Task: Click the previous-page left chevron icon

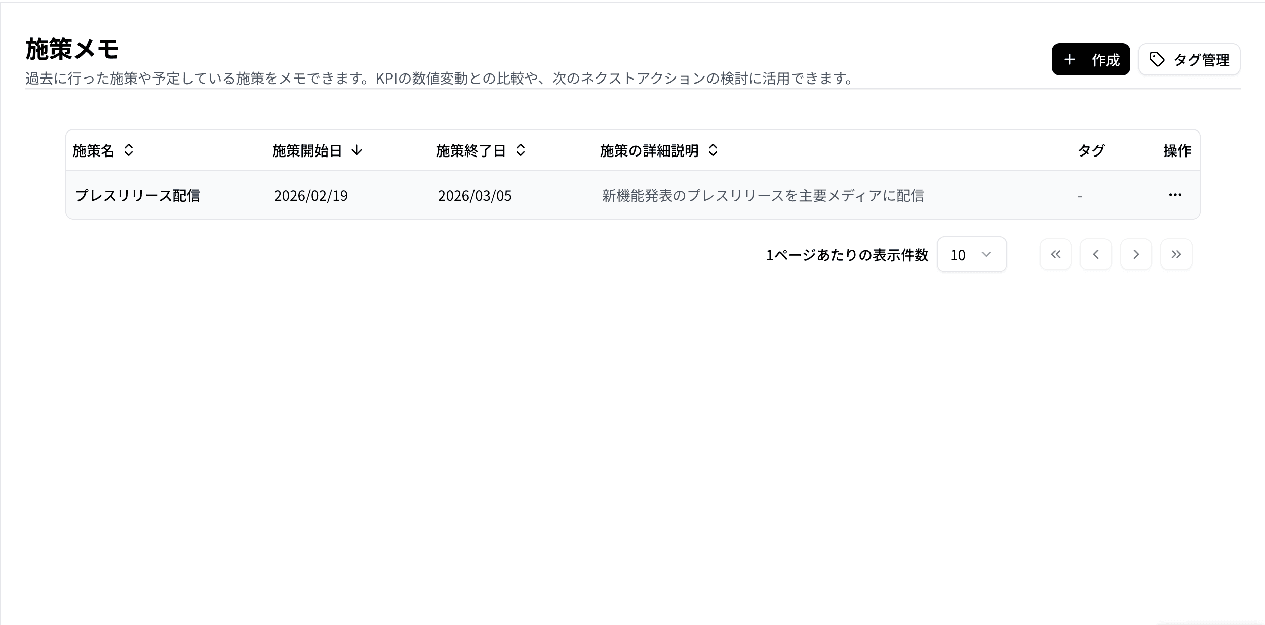Action: tap(1096, 254)
